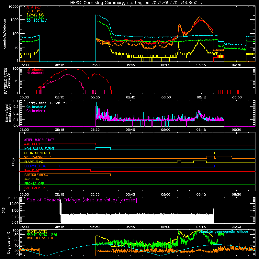
Task: Click the FRONTS_OFF flag label
Action: [x=34, y=184]
